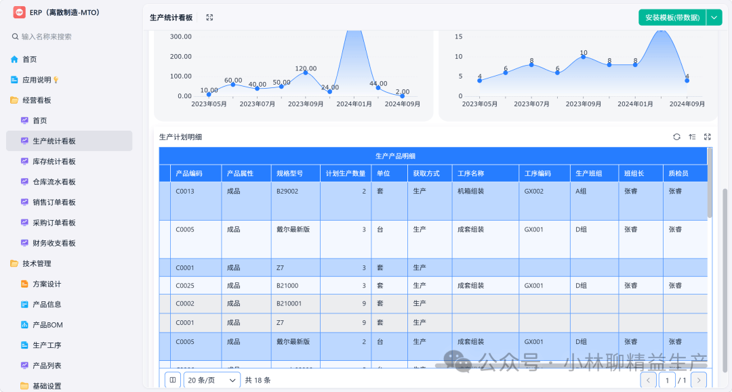Viewport: 732px width, 392px height.
Task: Click the 安装模板(带数据) button
Action: 672,18
